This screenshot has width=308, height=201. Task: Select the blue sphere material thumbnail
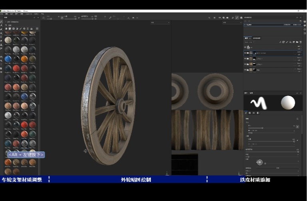[8, 59]
